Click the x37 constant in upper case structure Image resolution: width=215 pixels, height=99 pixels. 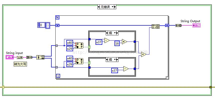(x=99, y=42)
